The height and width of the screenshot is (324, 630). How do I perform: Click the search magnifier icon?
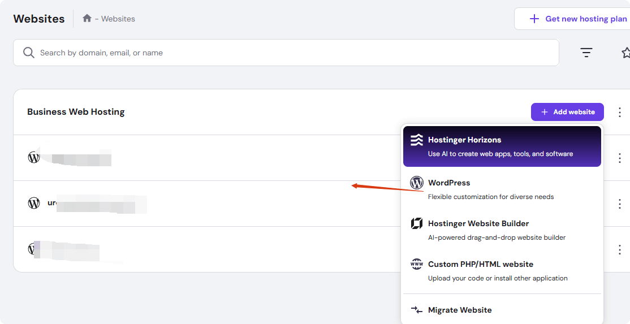click(29, 53)
